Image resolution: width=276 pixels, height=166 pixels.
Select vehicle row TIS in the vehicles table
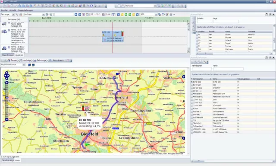pyautogui.click(x=233, y=120)
